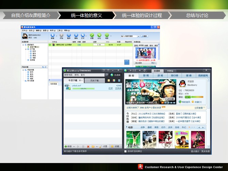The height and width of the screenshot is (171, 228).
Task: Click the back arrow 后退 in browser bar
Action: pyautogui.click(x=133, y=70)
